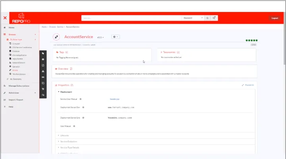
Task: Click the add icon beside Tags
Action: click(67, 52)
